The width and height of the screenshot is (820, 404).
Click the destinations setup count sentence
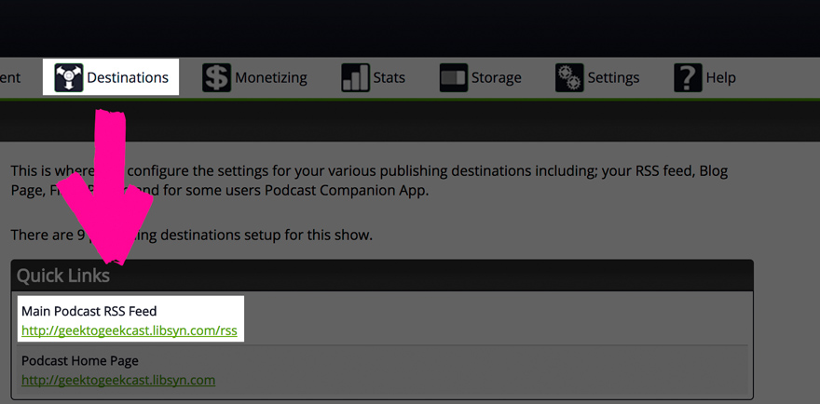191,236
